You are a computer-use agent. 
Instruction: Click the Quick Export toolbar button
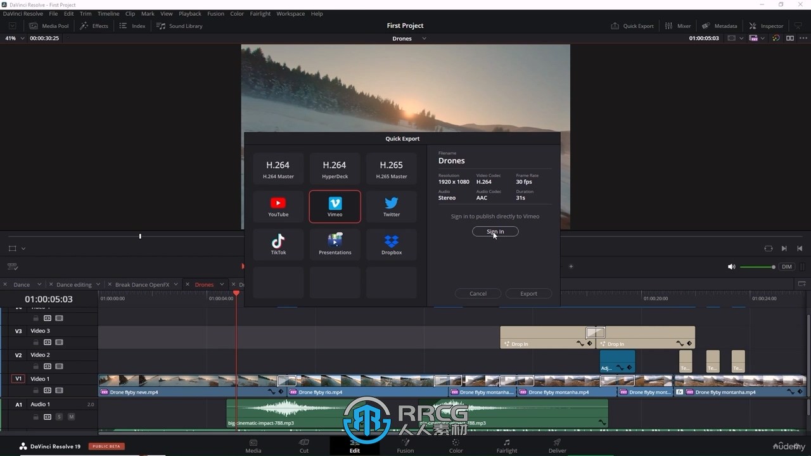click(632, 26)
